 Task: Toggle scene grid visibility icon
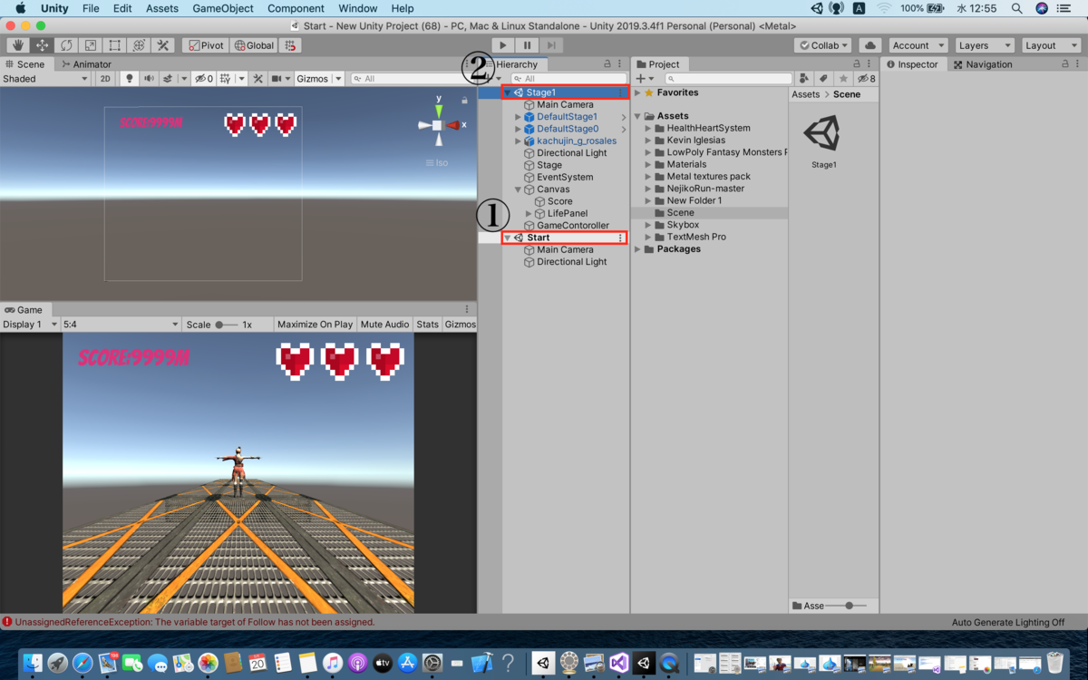(226, 79)
